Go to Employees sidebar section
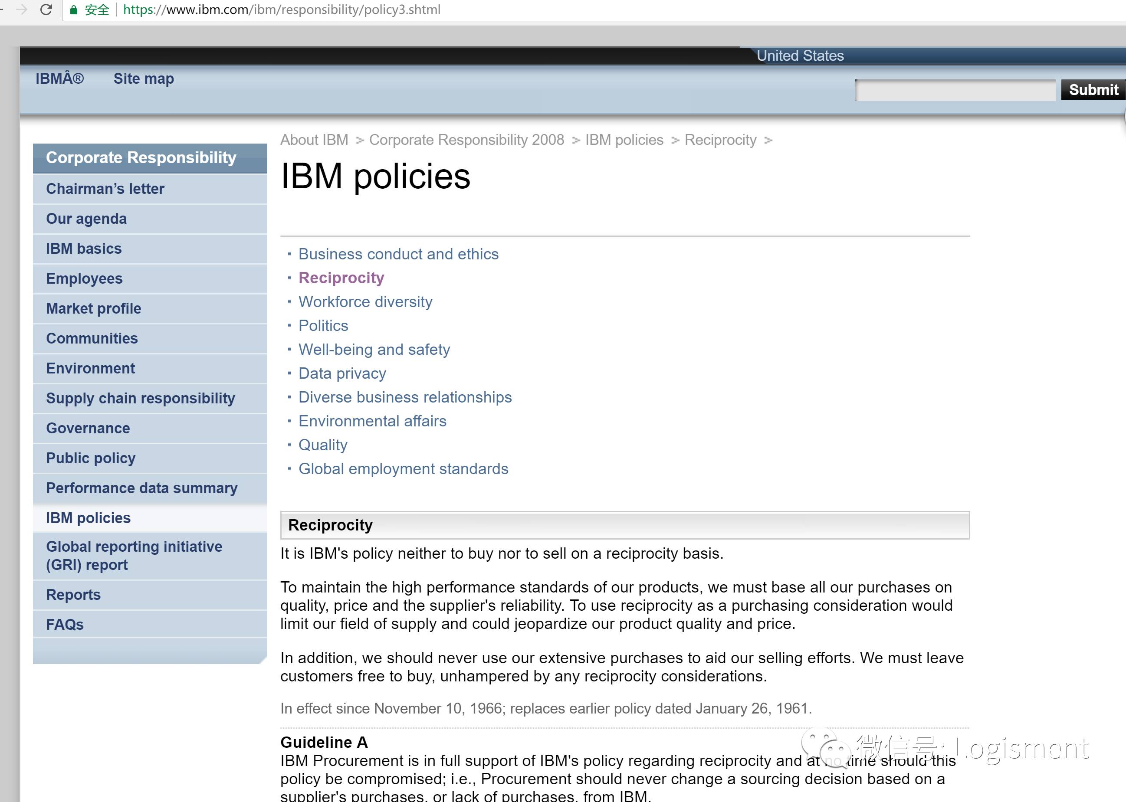 point(150,278)
